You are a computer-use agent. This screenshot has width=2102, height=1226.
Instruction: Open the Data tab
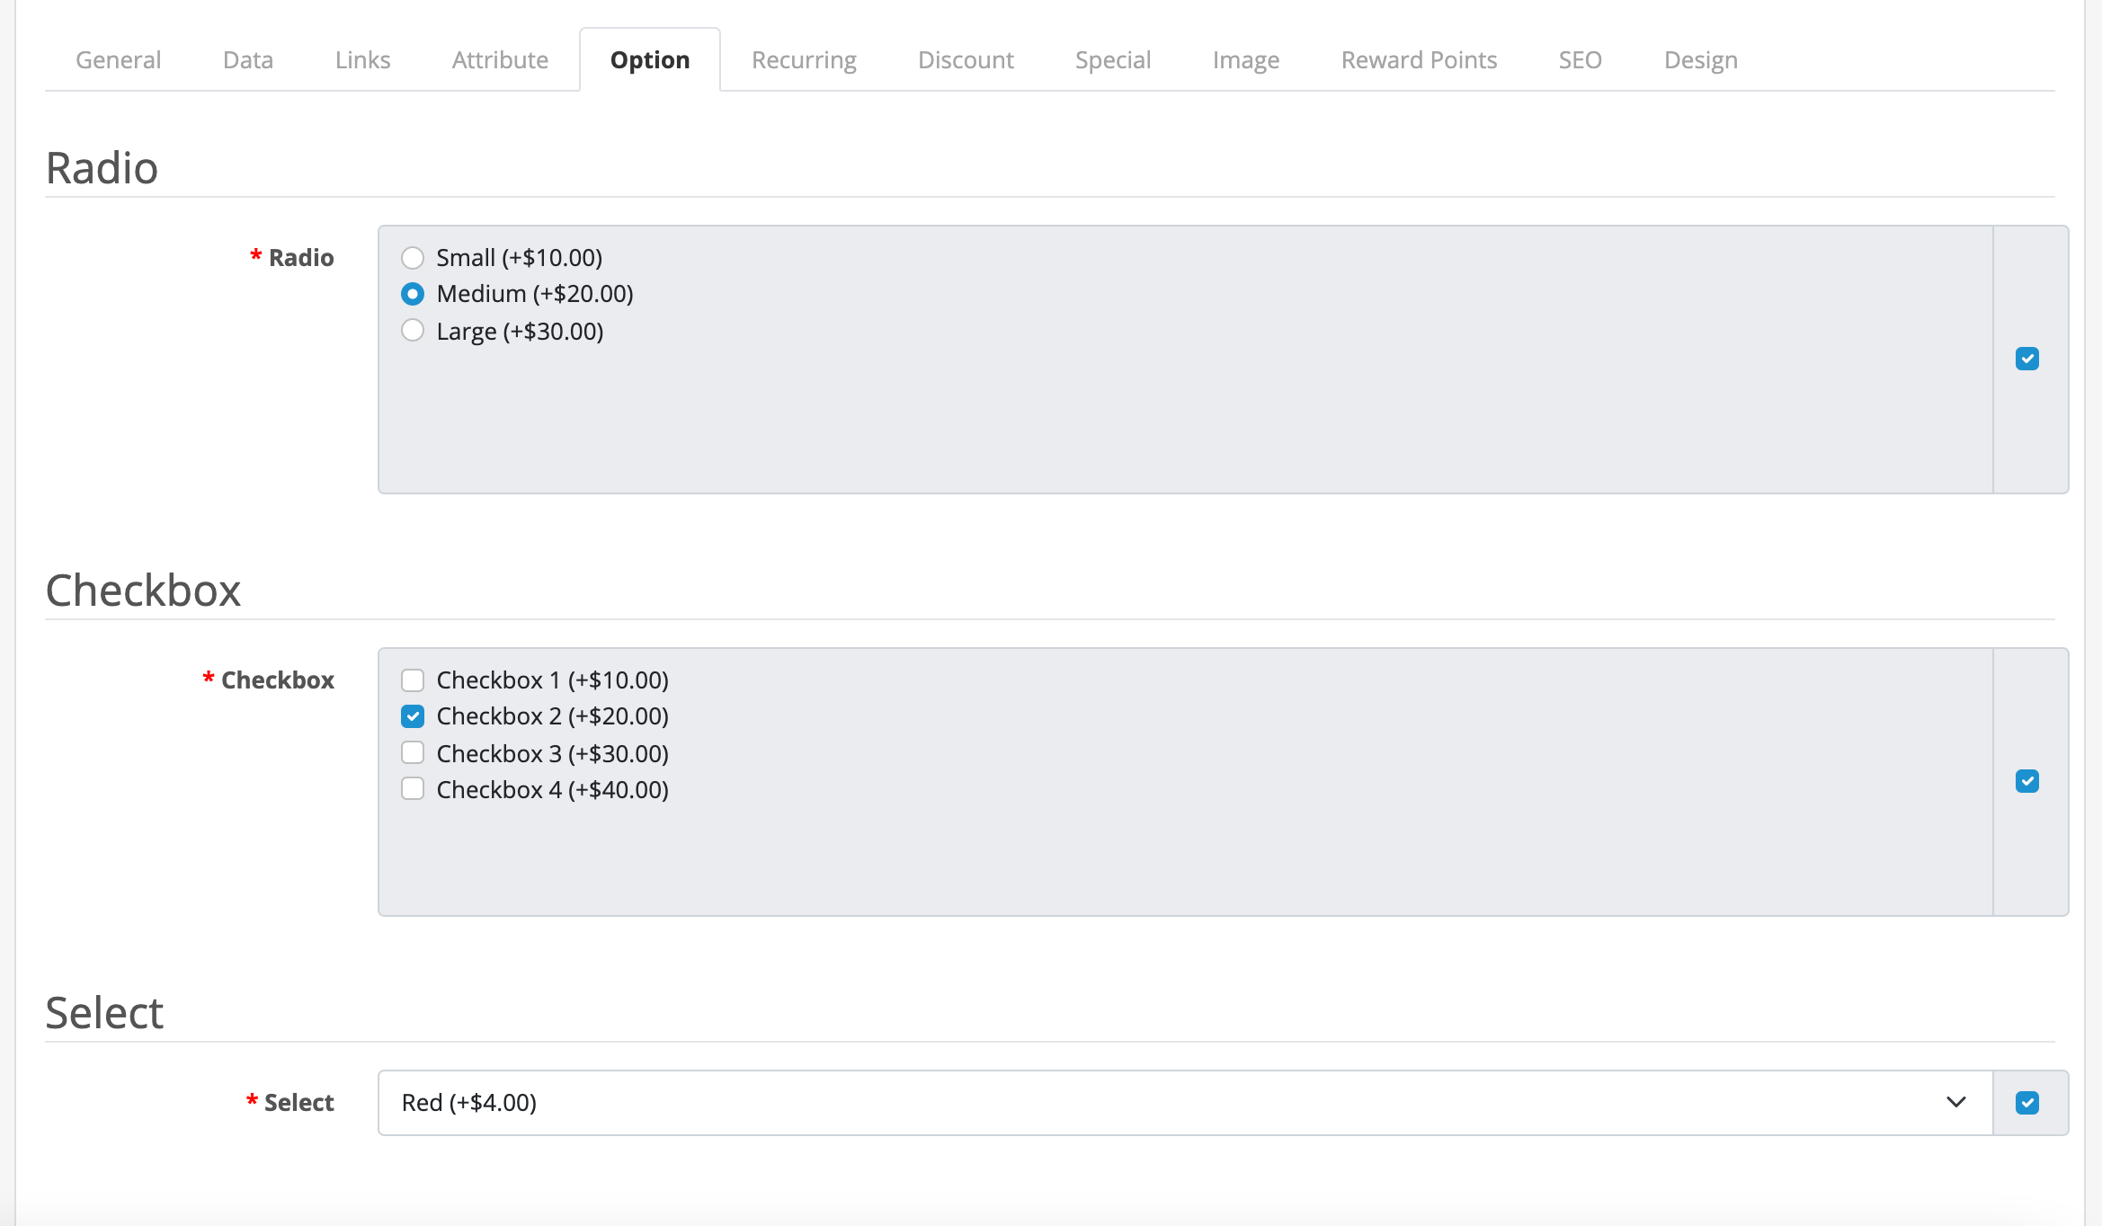(x=248, y=60)
